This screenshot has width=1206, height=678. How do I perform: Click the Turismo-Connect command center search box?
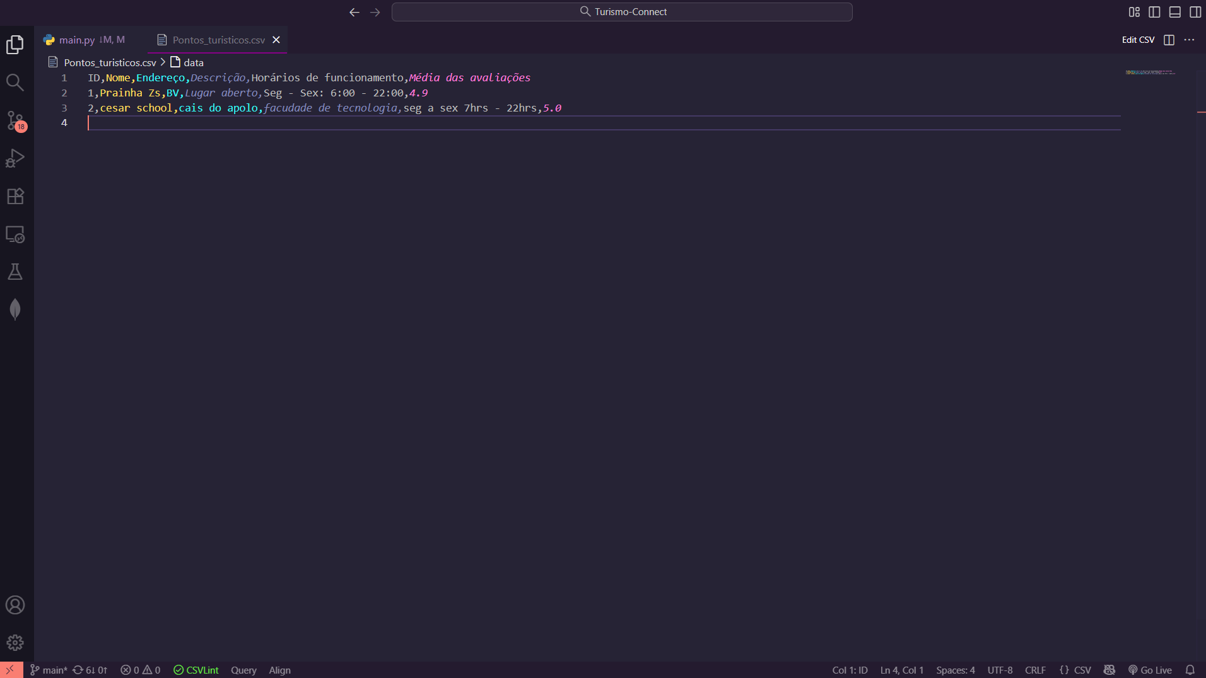(622, 12)
